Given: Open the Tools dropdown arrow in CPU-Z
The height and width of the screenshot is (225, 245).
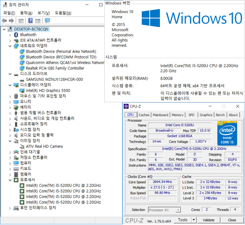Looking at the screenshot, I should pyautogui.click(x=194, y=220).
